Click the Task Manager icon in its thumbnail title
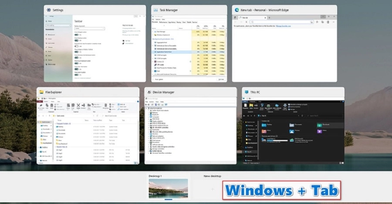The height and width of the screenshot is (204, 392). (155, 10)
